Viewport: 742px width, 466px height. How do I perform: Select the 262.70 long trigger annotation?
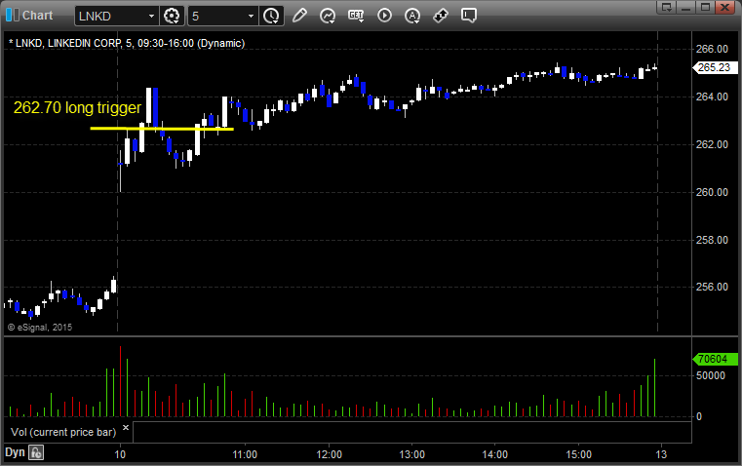[77, 108]
